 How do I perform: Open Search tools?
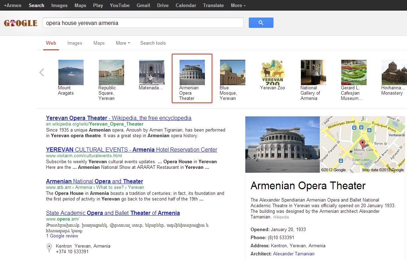pos(153,43)
